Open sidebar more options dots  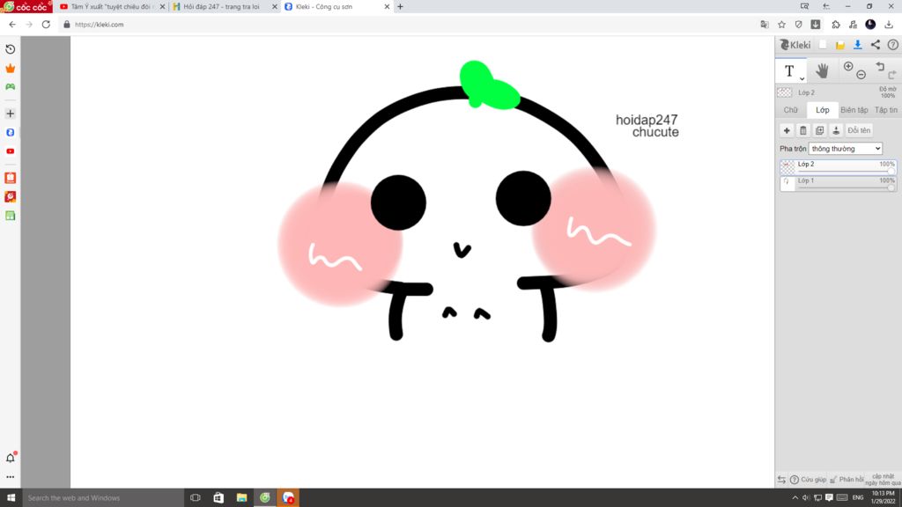coord(11,477)
